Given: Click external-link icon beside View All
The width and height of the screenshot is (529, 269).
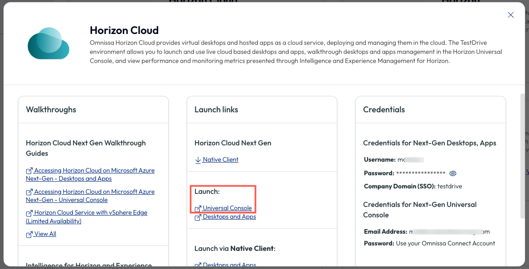Looking at the screenshot, I should coord(29,235).
